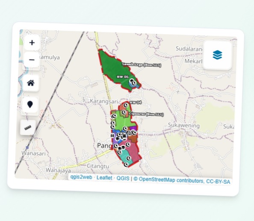Select the RW 05 green polygon label
The width and height of the screenshot is (254, 221).
123,77
